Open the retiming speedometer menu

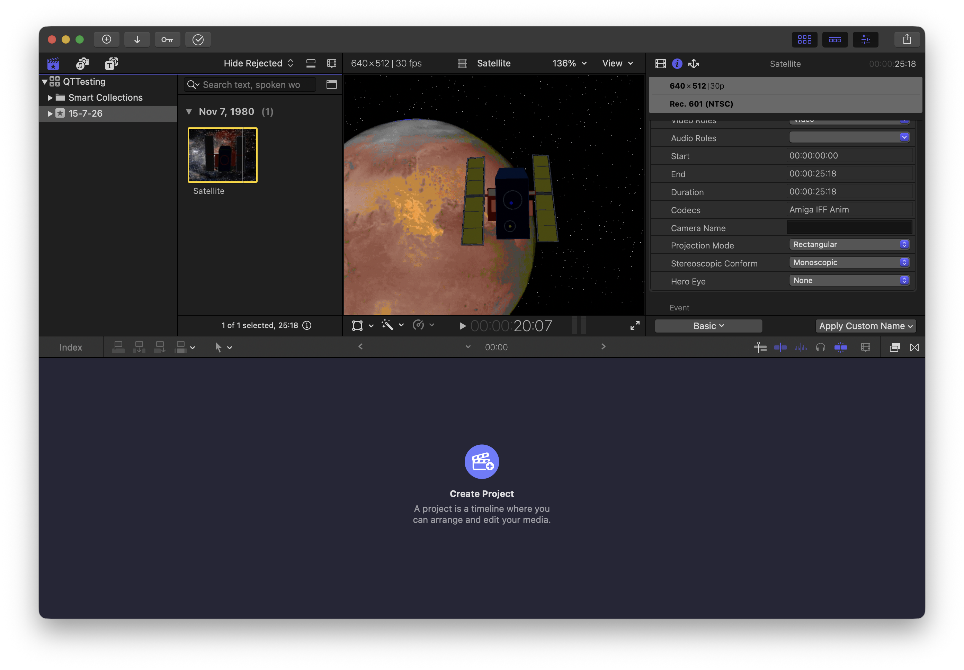coord(423,325)
